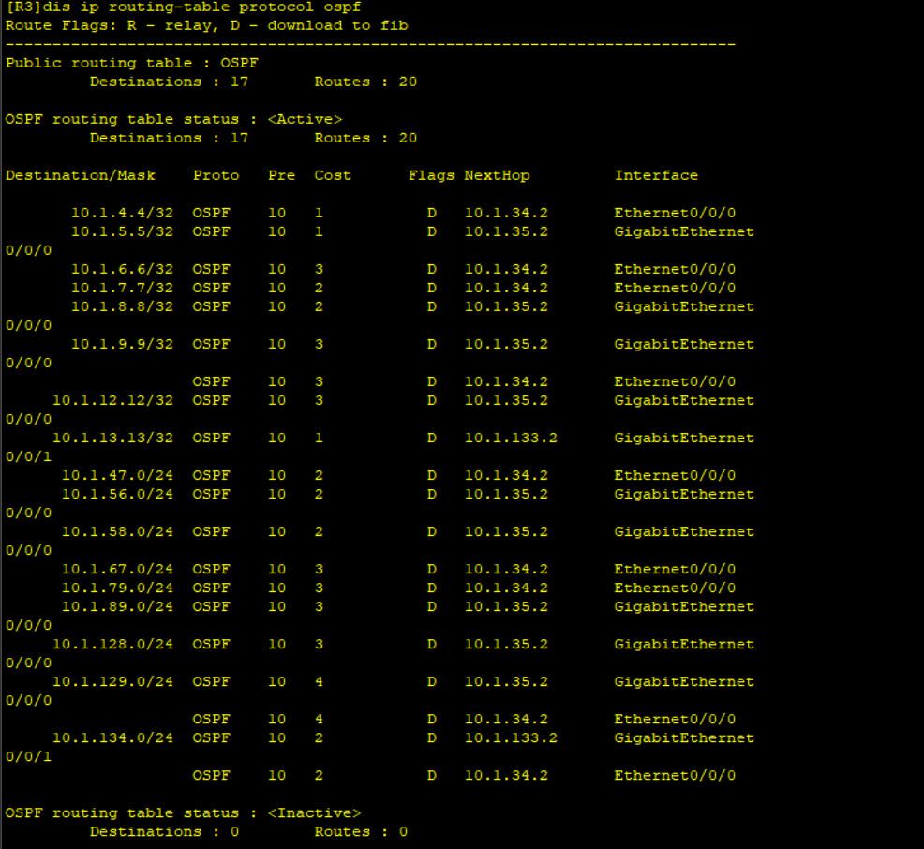
Task: Click destination 10.1.13.13/32
Action: (113, 439)
